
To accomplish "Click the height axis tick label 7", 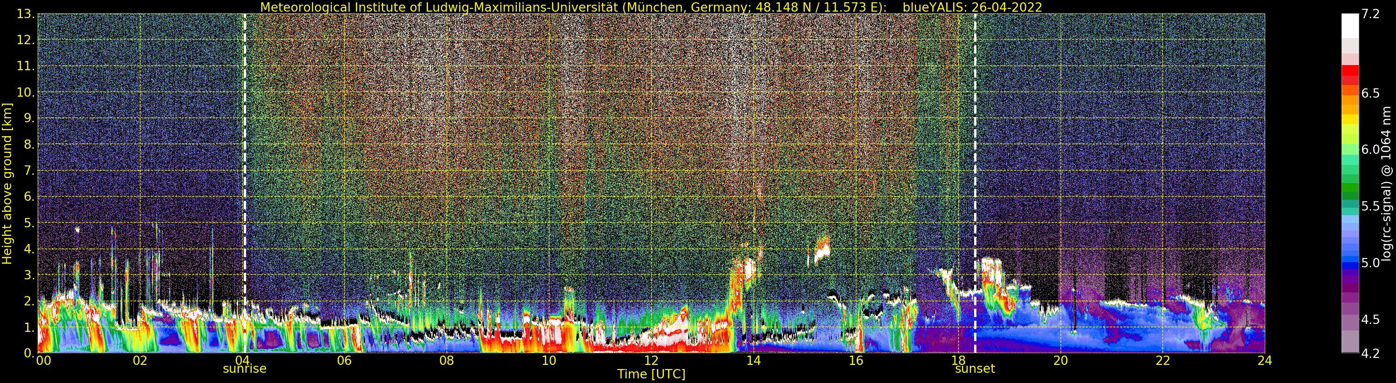I will [x=29, y=171].
